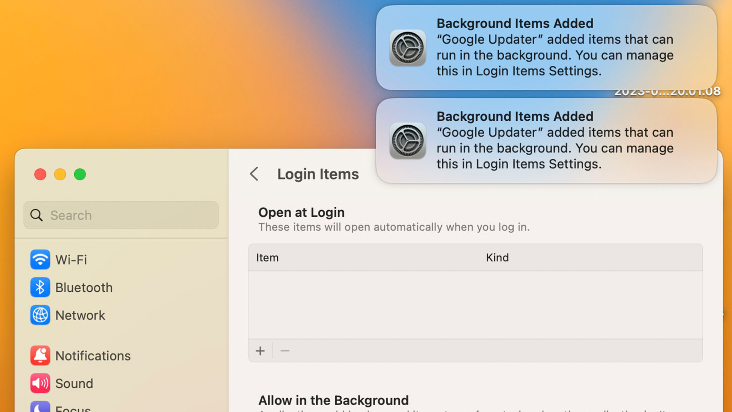
Task: Click the green zoom window button
Action: (x=80, y=174)
